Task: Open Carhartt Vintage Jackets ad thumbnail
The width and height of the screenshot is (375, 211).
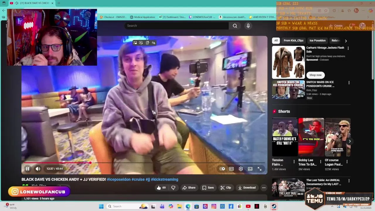Action: (289, 62)
